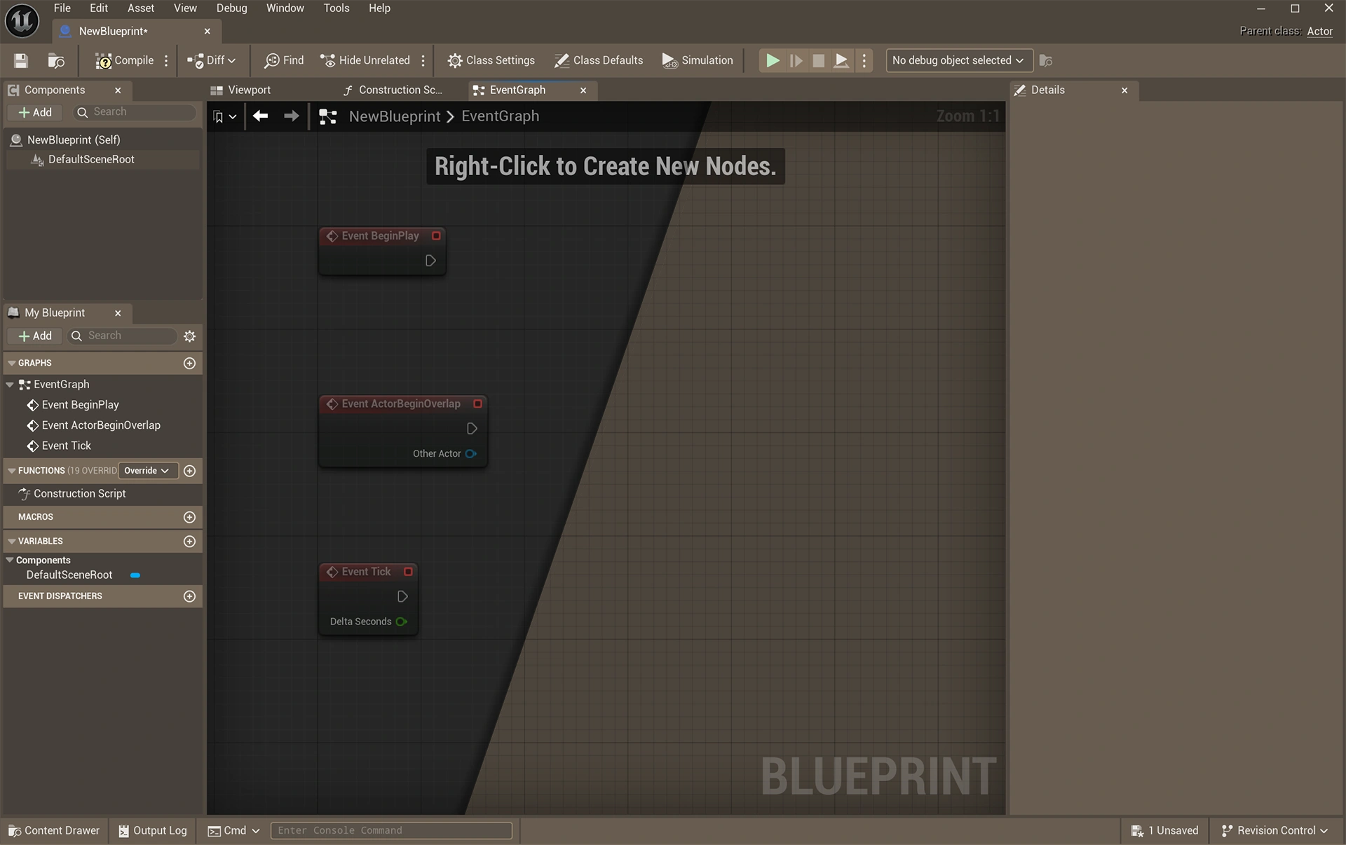Click the Stop playback icon
The width and height of the screenshot is (1346, 845).
tap(818, 61)
